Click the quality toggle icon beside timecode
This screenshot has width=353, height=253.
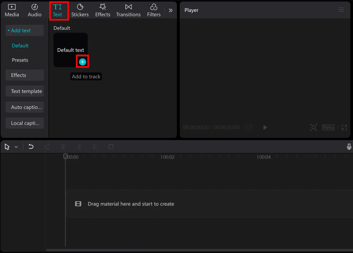(249, 127)
